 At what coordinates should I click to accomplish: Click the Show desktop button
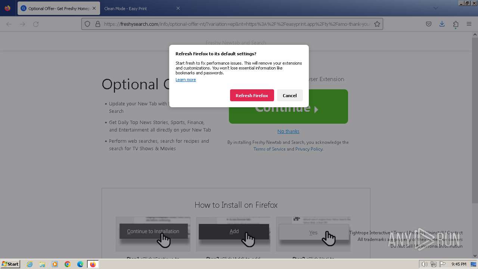474,264
